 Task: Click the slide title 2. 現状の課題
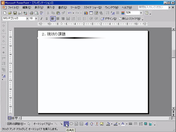54,34
